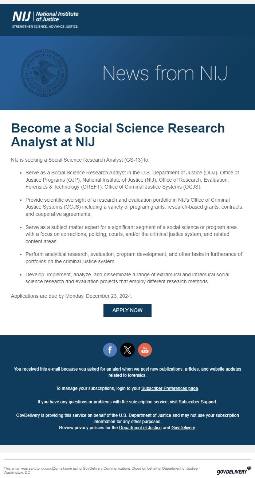This screenshot has width=255, height=478.
Task: Click the Become a Social Science Research Analyst headline
Action: [x=118, y=135]
